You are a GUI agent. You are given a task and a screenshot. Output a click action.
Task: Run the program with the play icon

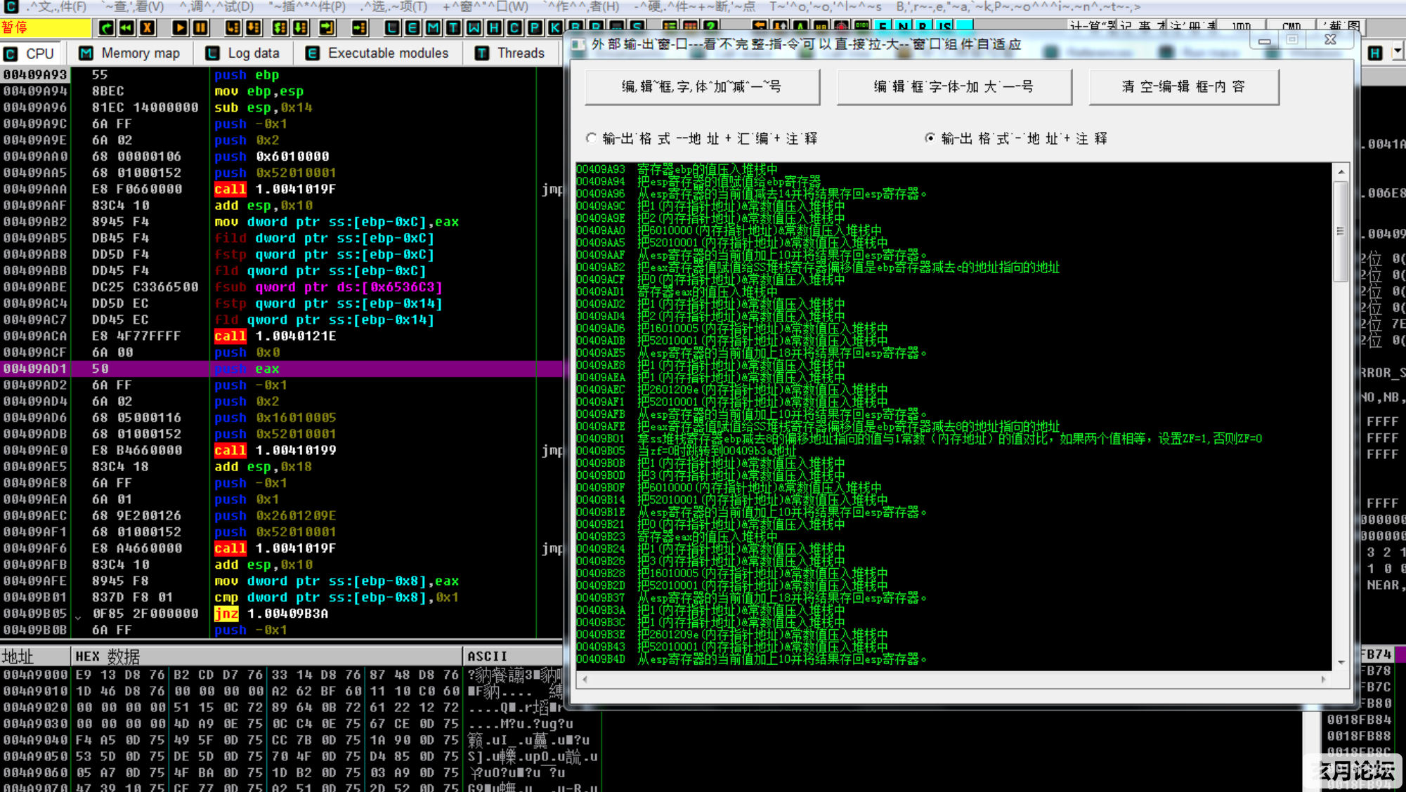pyautogui.click(x=180, y=28)
